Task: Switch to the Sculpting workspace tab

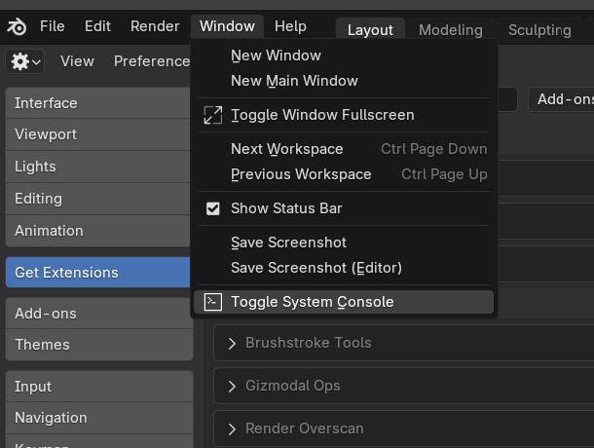Action: pyautogui.click(x=539, y=30)
